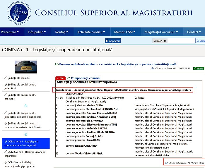Click the 'Nr. crt.' column header
Image resolution: width=205 pixels, height=168 pixels.
click(x=59, y=97)
